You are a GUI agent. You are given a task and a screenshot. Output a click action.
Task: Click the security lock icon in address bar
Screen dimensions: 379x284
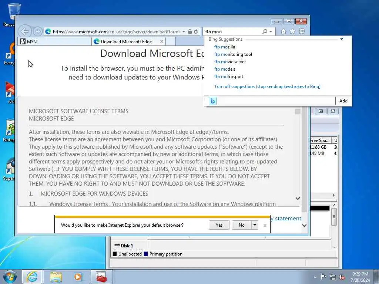pyautogui.click(x=190, y=31)
